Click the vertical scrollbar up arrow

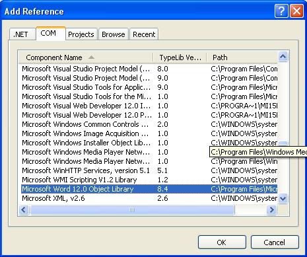click(x=283, y=57)
